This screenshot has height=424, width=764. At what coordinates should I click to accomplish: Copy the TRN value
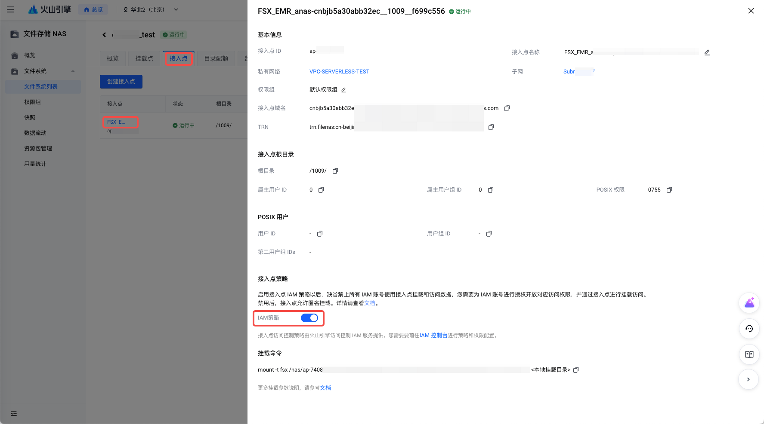tap(491, 127)
